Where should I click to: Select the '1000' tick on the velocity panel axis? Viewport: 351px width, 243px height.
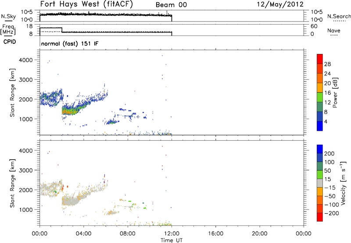pos(26,210)
